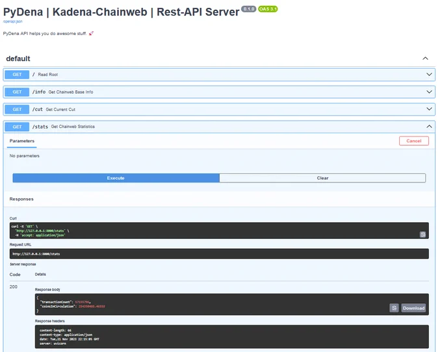Image resolution: width=442 pixels, height=352 pixels.
Task: Click the OAS 3.1 badge
Action: pos(268,9)
